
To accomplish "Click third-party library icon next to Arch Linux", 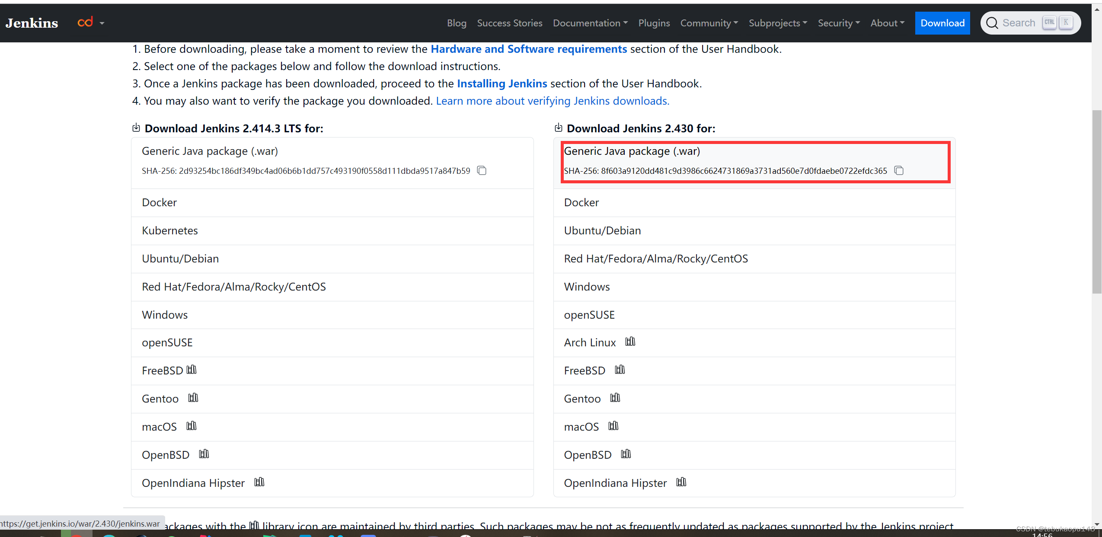I will 629,342.
